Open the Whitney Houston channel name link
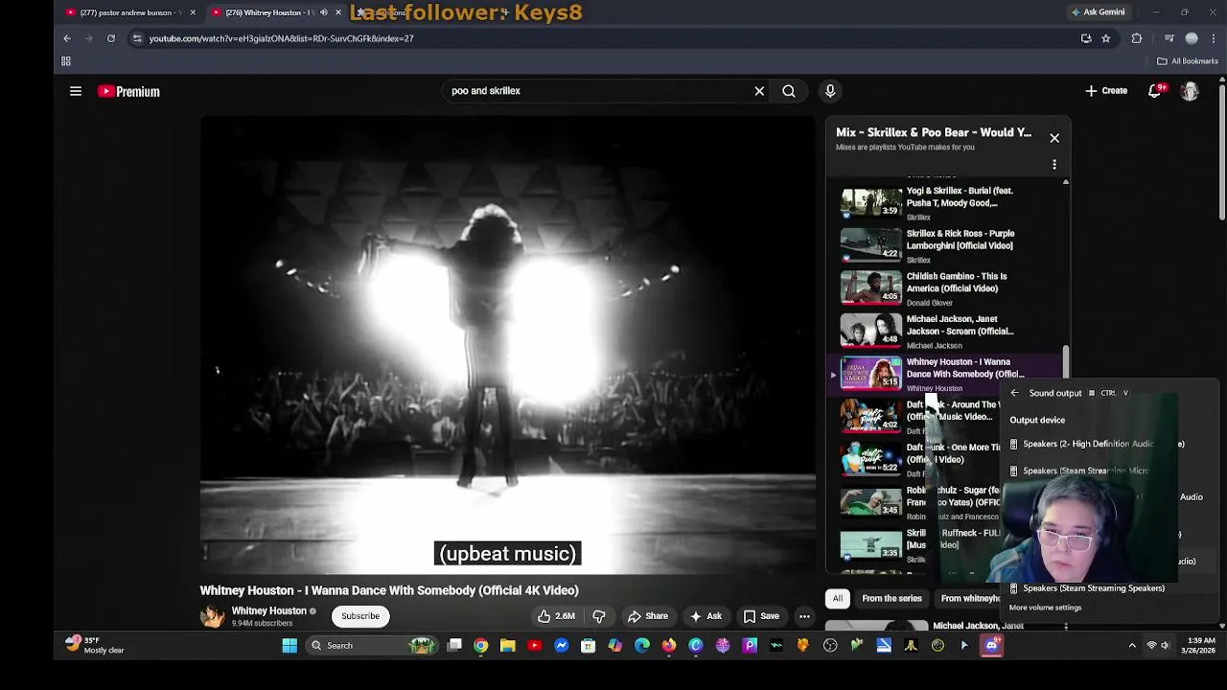Screen dimensions: 1227x690 268,611
